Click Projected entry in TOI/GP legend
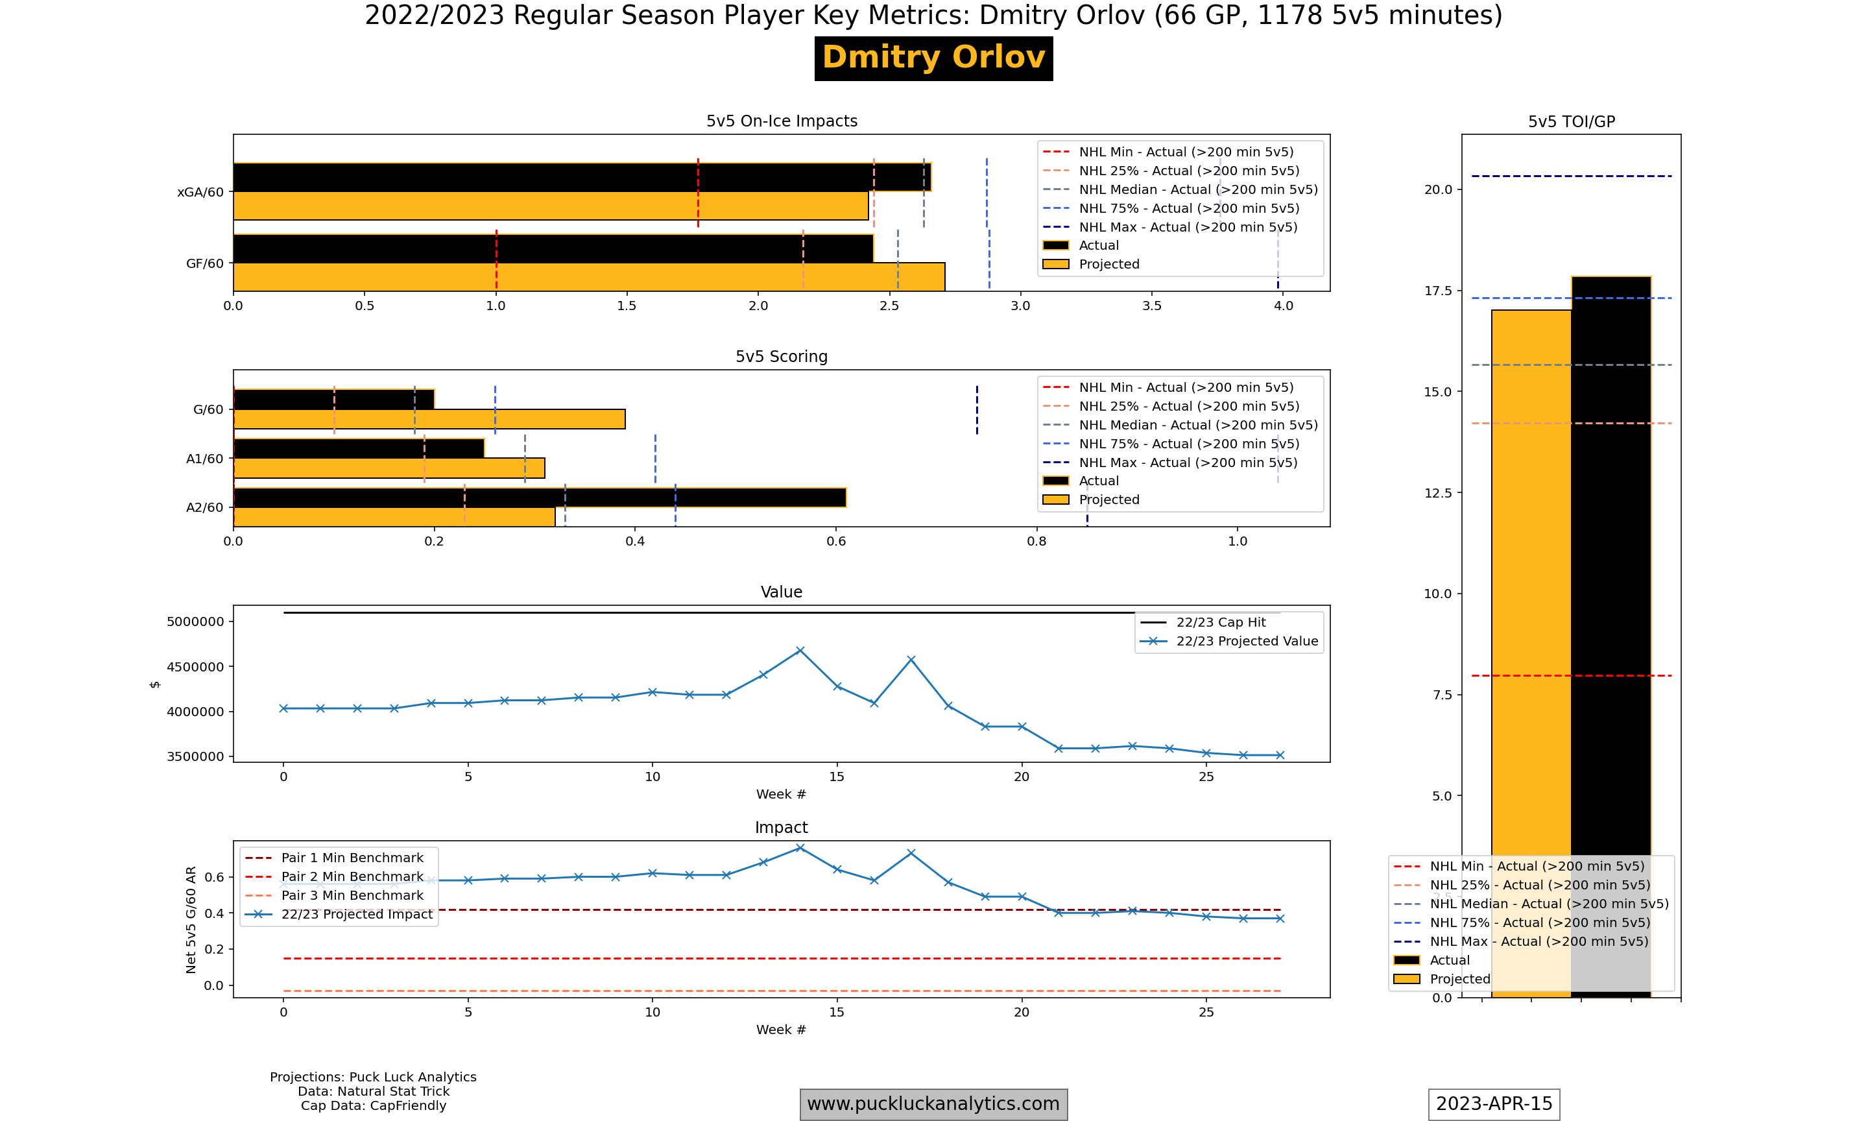This screenshot has height=1121, width=1868. click(1442, 980)
